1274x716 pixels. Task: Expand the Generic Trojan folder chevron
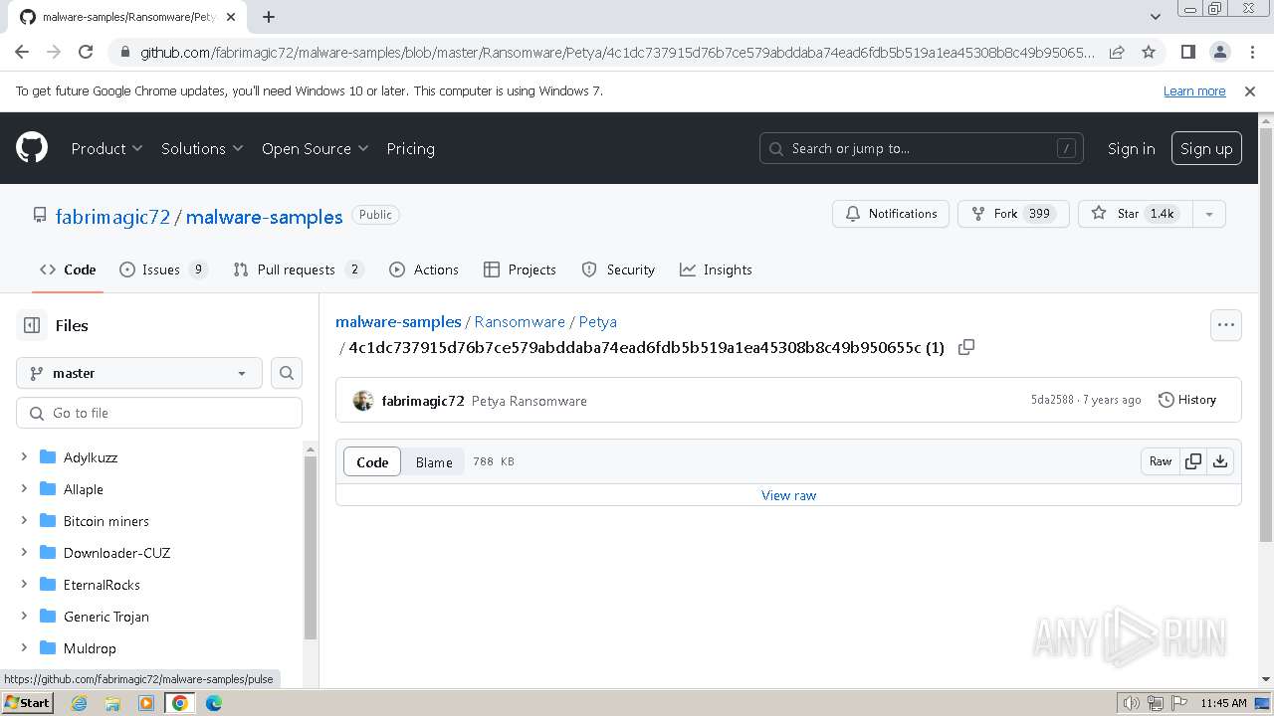coord(24,617)
